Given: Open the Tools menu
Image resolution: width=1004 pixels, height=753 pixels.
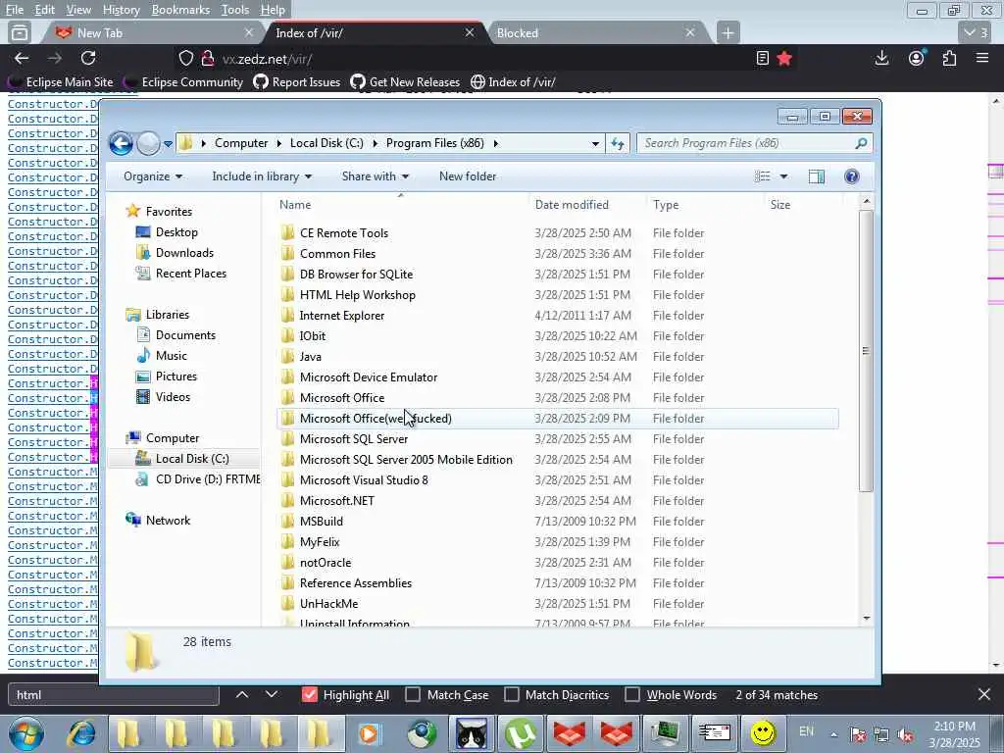Looking at the screenshot, I should [235, 10].
